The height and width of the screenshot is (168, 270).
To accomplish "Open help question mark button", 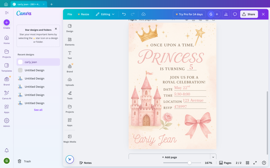I will click(264, 163).
